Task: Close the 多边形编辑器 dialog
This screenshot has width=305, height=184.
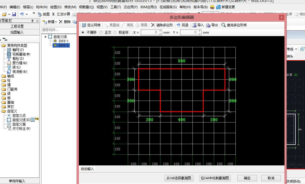Action: coord(281,17)
